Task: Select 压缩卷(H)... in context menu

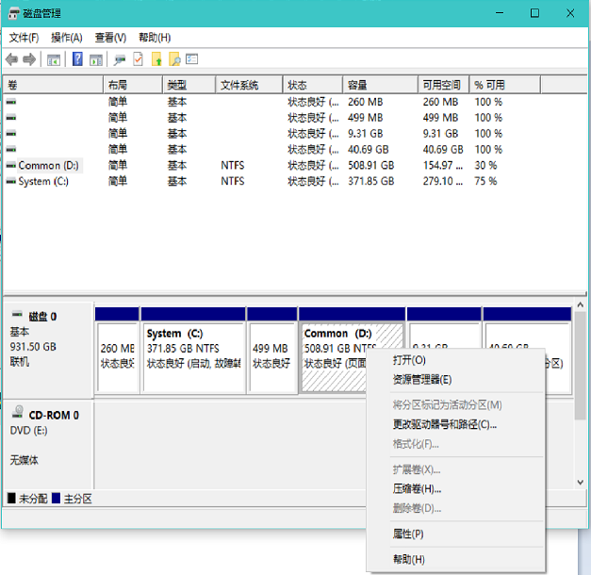Action: 455,489
